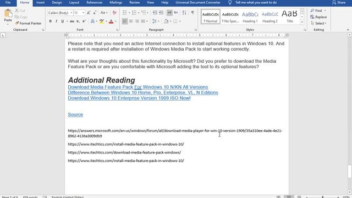352x198 pixels.
Task: Click the tab selector on the ruler
Action: point(3,35)
